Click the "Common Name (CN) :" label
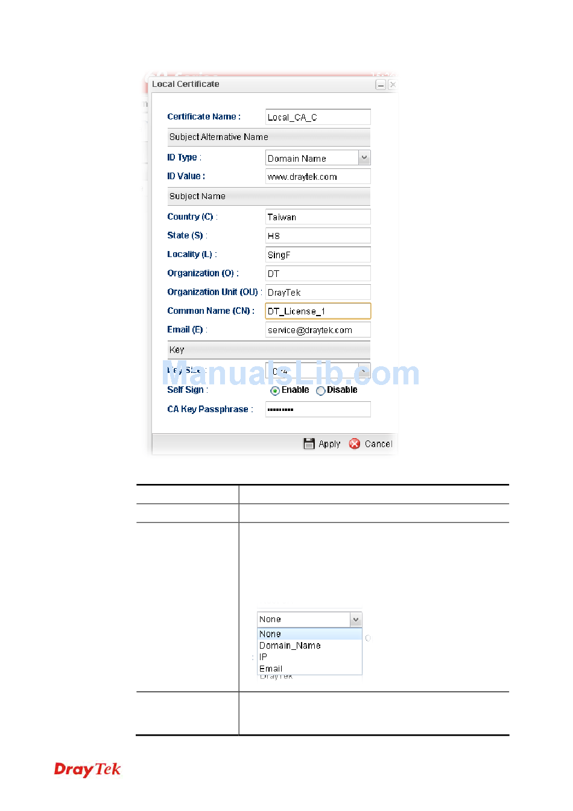Image resolution: width=573 pixels, height=811 pixels. 211,311
